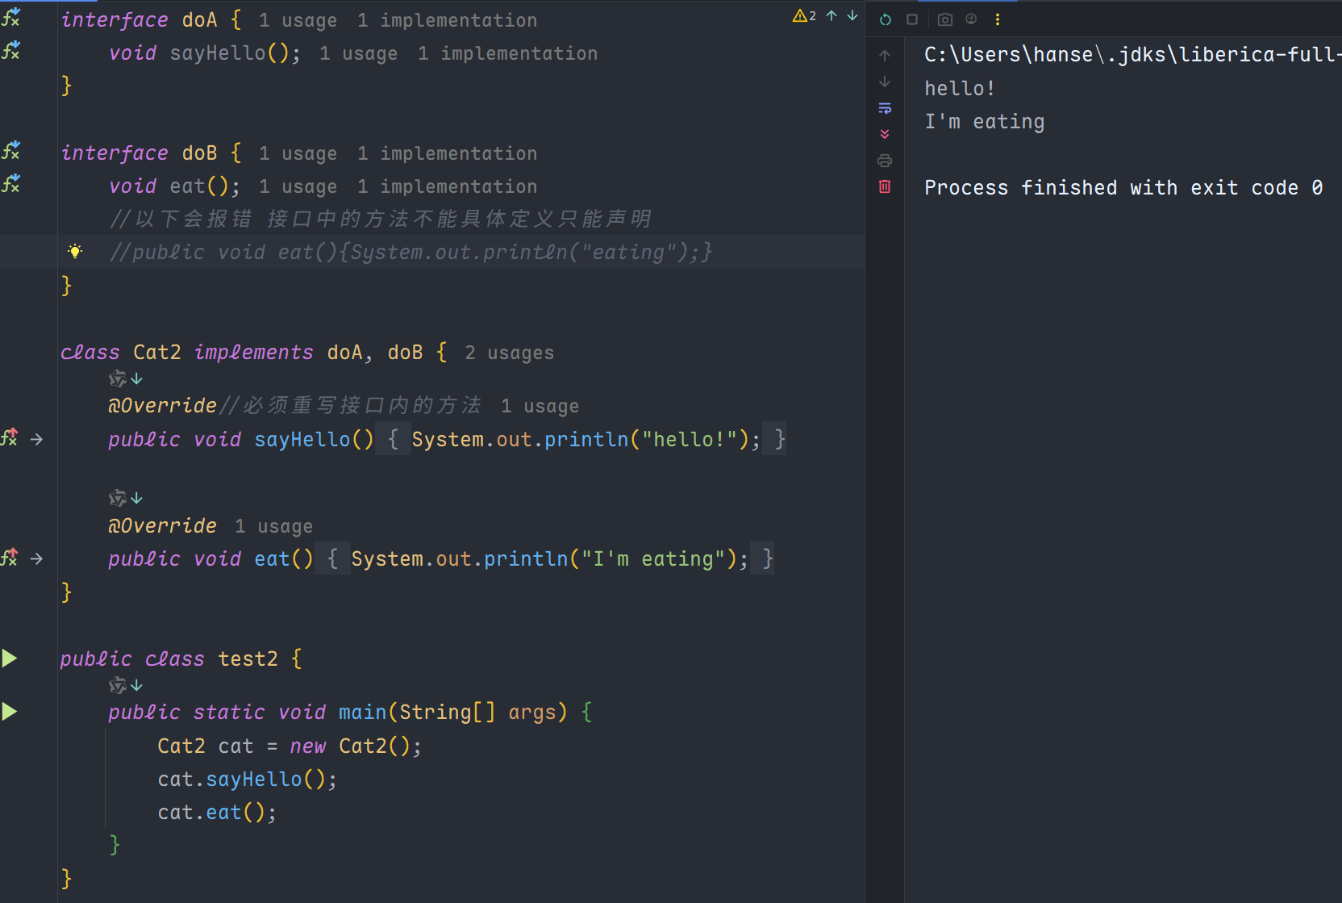Image resolution: width=1342 pixels, height=903 pixels.
Task: Click 'println' in the sayHello method body
Action: [586, 439]
